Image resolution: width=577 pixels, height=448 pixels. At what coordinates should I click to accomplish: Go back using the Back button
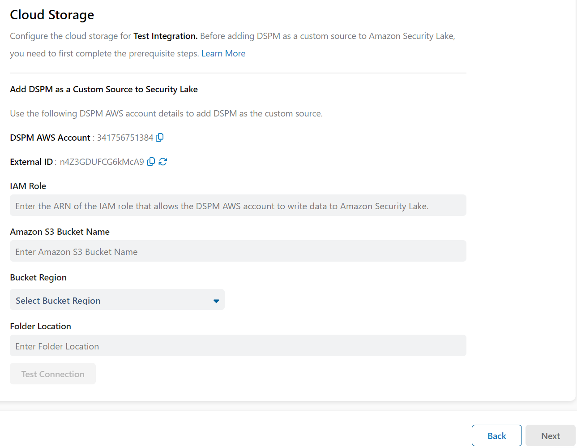(x=496, y=435)
